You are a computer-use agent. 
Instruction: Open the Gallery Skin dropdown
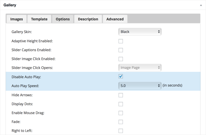click(140, 32)
